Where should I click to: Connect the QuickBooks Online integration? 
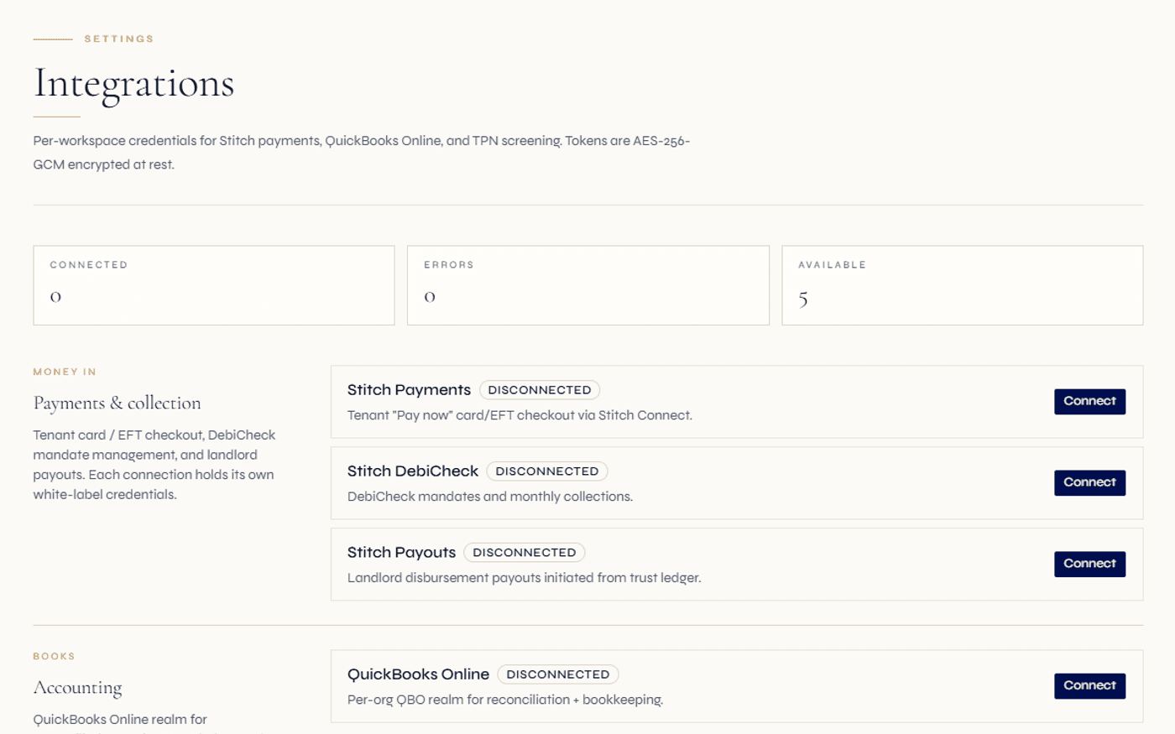coord(1089,685)
